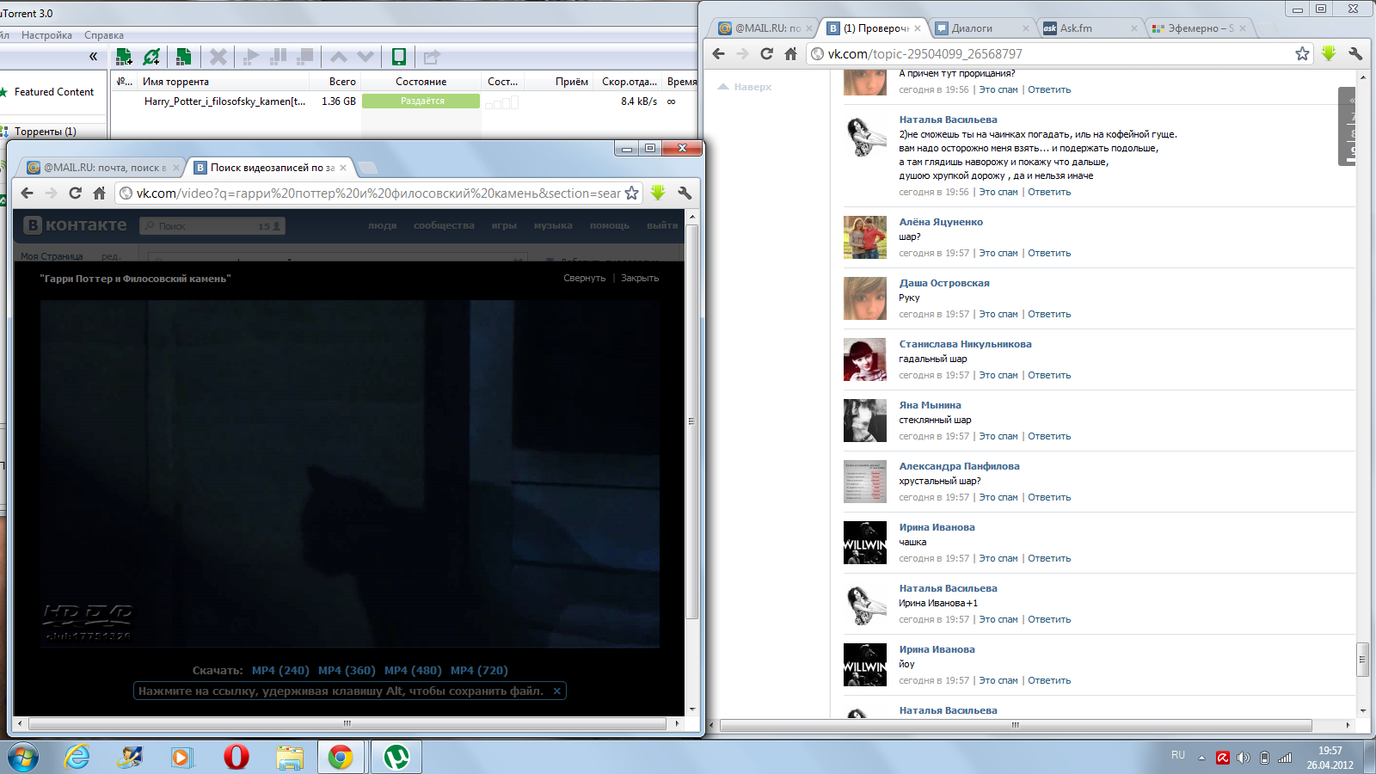Dismiss the Alt-key save hint with X

[x=557, y=691]
